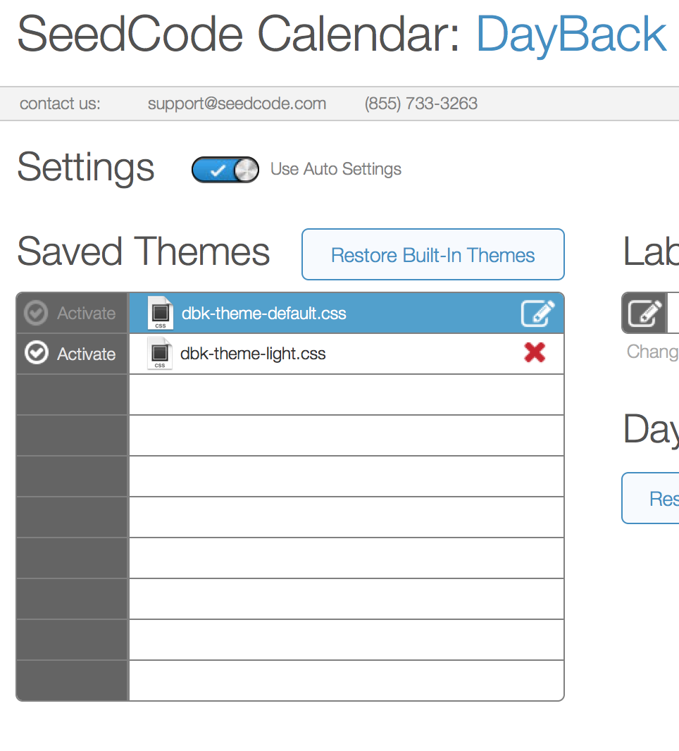The width and height of the screenshot is (679, 751).
Task: Click the checkmark circle icon beside dbk-theme-light
Action: coord(37,353)
